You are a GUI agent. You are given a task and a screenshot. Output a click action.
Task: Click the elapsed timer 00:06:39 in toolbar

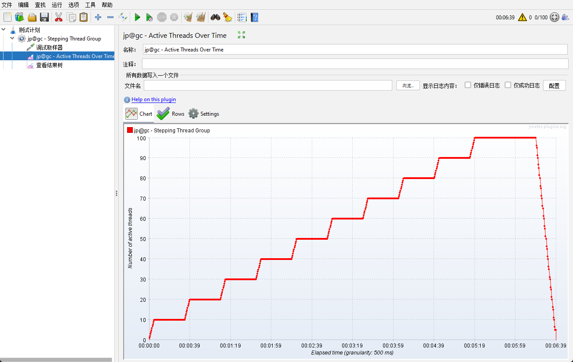[x=505, y=18]
